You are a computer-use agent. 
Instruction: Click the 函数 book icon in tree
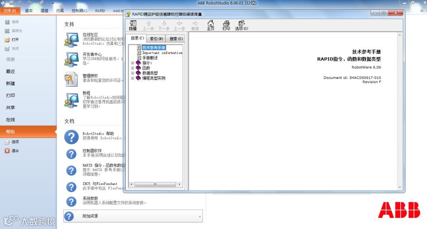click(138, 68)
